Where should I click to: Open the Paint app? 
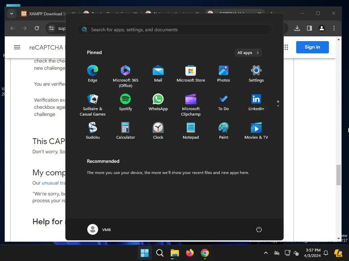pyautogui.click(x=224, y=131)
